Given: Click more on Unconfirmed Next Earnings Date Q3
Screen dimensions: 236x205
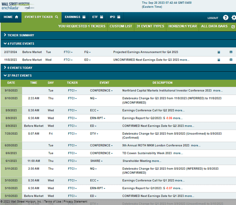Looking at the screenshot, I should 184,60.
